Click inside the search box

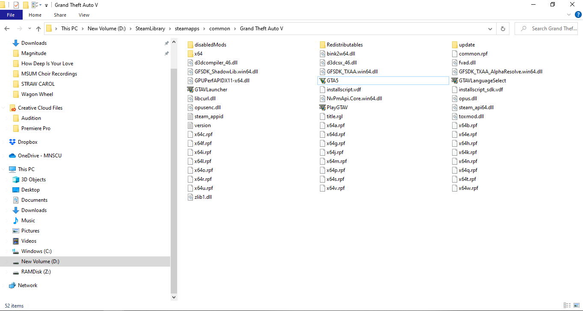pos(547,28)
